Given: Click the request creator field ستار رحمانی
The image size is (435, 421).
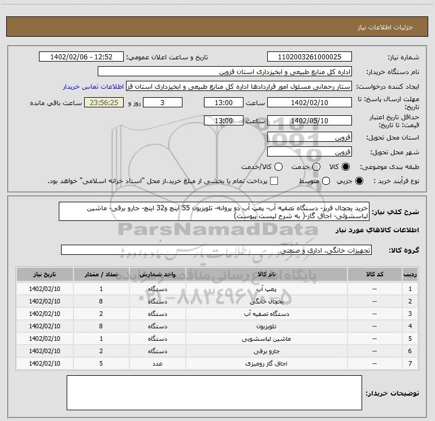Looking at the screenshot, I should (239, 86).
